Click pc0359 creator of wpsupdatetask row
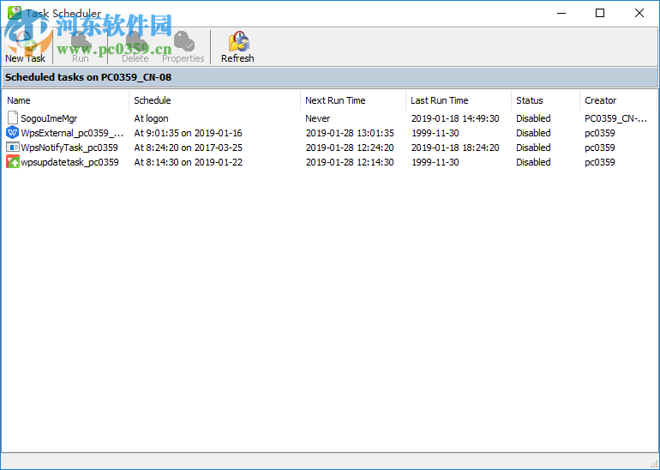Screen dimensions: 660x470 (x=600, y=162)
